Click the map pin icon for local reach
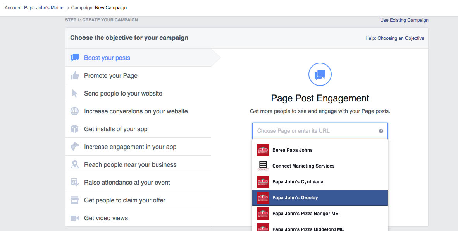 click(75, 165)
